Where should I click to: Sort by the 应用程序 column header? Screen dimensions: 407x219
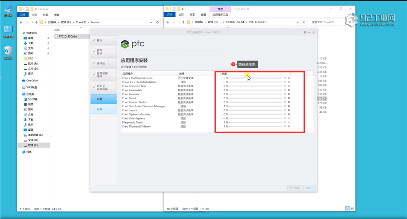(149, 74)
